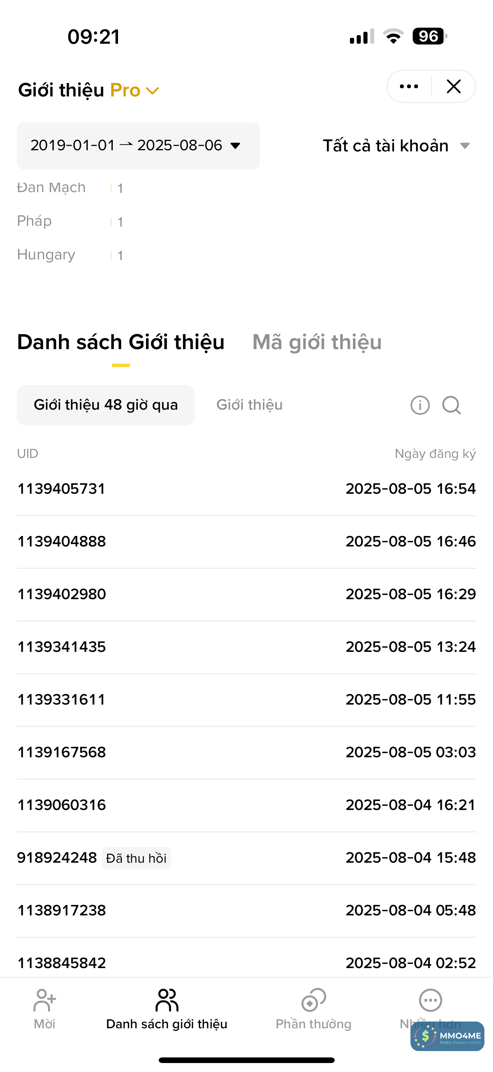Open referral UID 1139405731 row
This screenshot has width=493, height=1072.
[x=62, y=489]
